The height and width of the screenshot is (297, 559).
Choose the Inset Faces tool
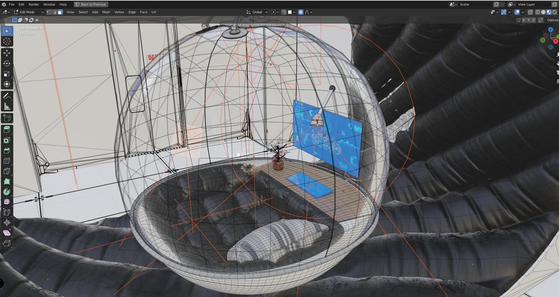click(x=7, y=140)
